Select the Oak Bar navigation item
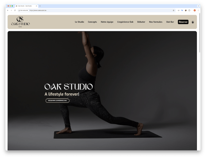Image resolution: width=206 pixels, height=158 pixels. coord(170,22)
